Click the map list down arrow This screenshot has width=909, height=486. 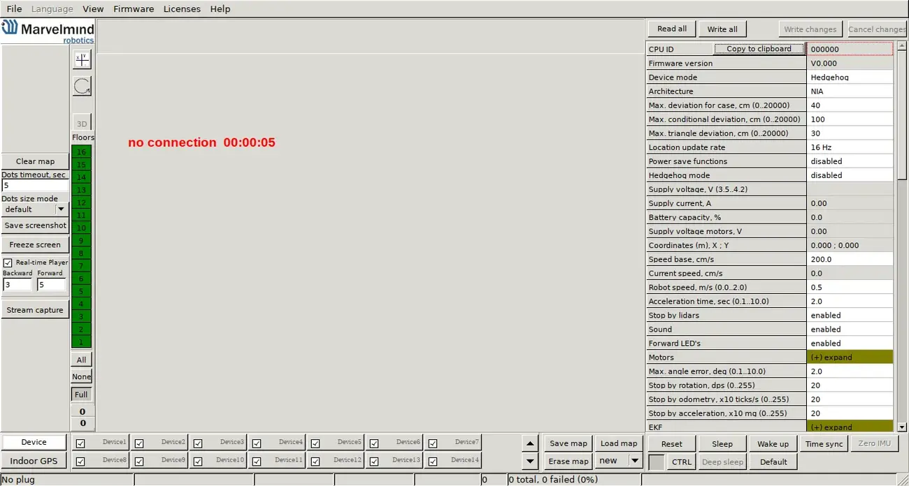(531, 461)
